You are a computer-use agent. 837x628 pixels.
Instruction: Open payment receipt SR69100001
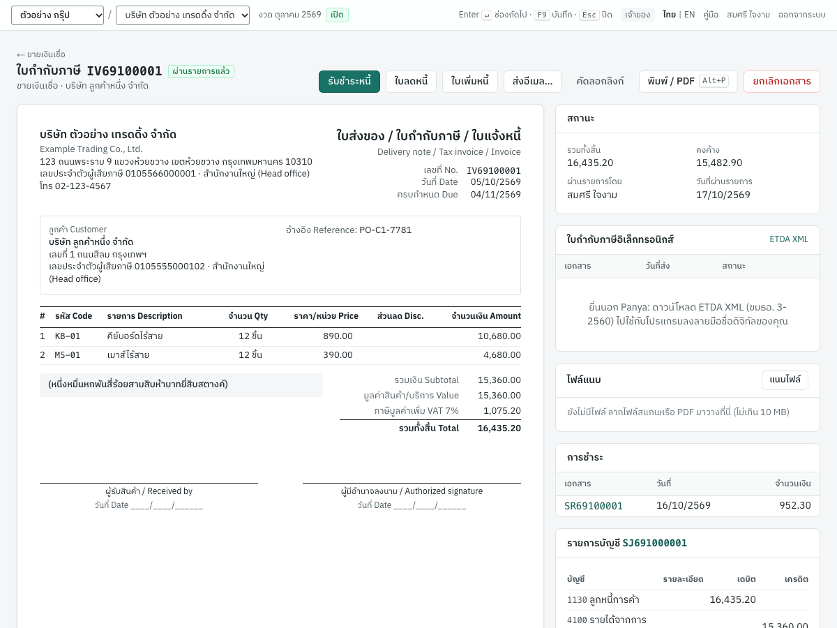coord(594,506)
